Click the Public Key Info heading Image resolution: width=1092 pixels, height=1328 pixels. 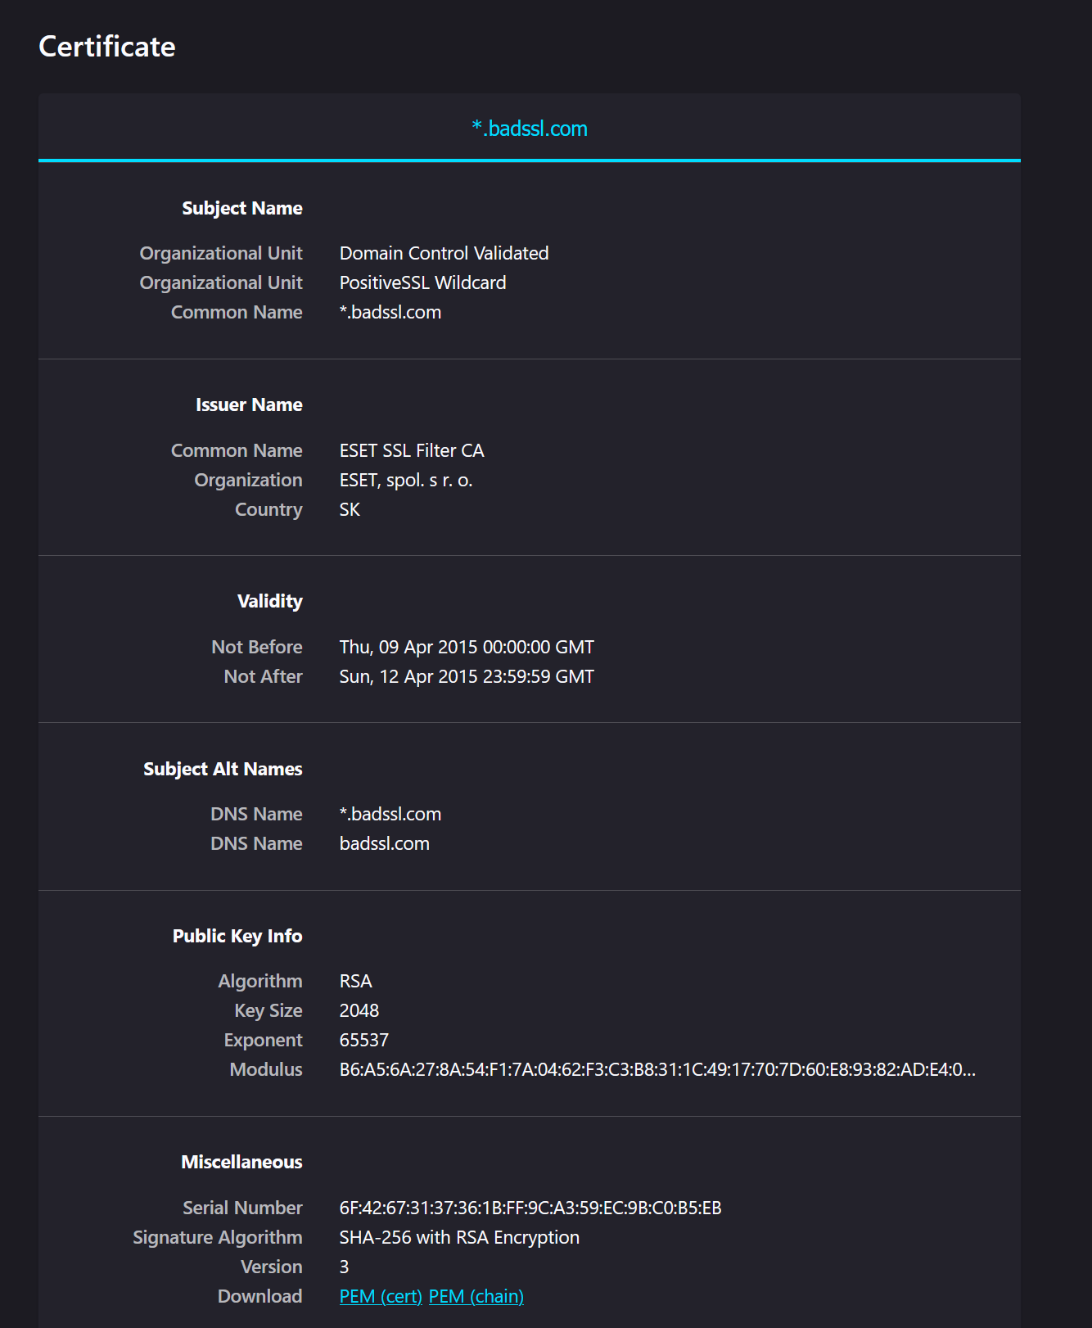(237, 936)
